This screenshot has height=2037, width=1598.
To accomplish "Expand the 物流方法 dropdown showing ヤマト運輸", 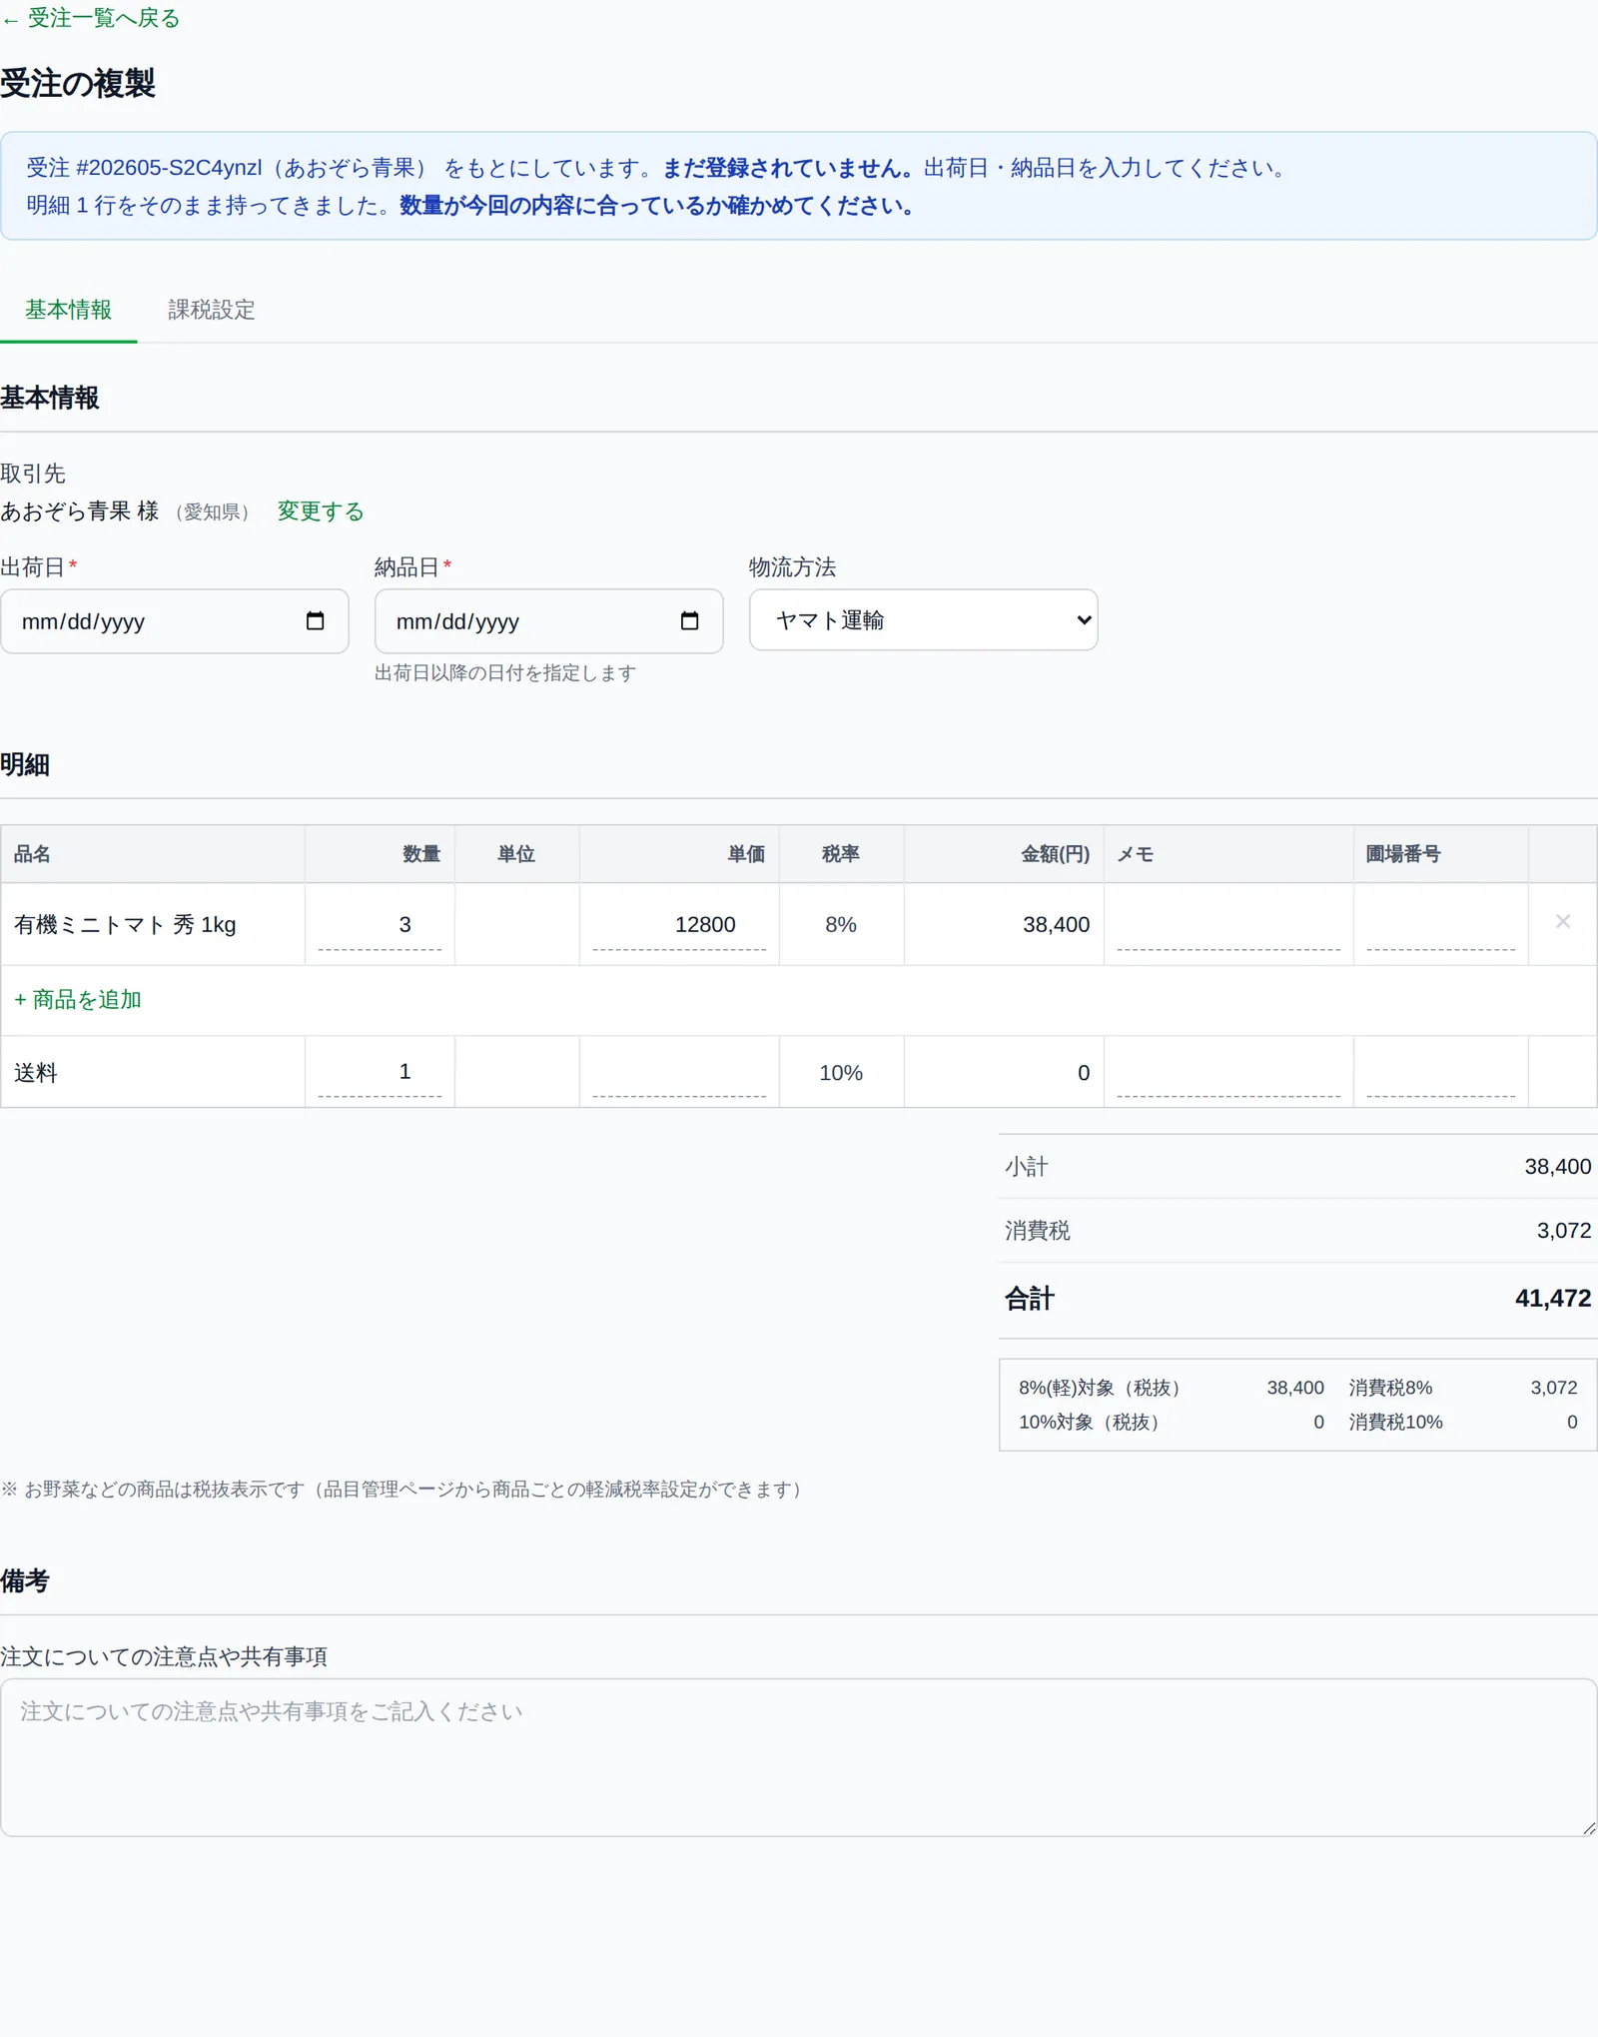I will tap(924, 620).
